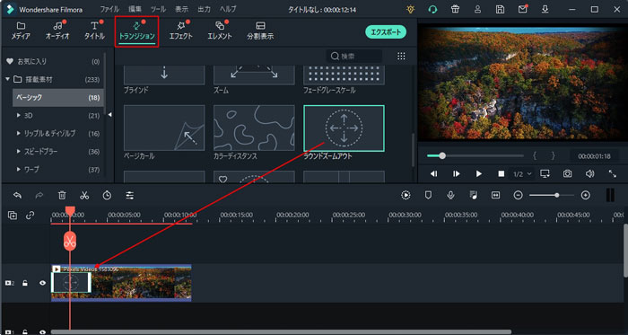The height and width of the screenshot is (335, 628).
Task: Click the Export (エクスポート) button
Action: pos(386,32)
